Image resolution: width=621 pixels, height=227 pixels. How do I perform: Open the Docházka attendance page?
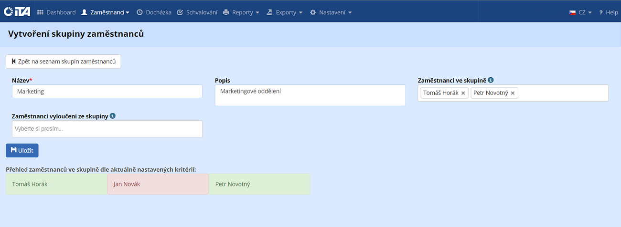(x=154, y=12)
